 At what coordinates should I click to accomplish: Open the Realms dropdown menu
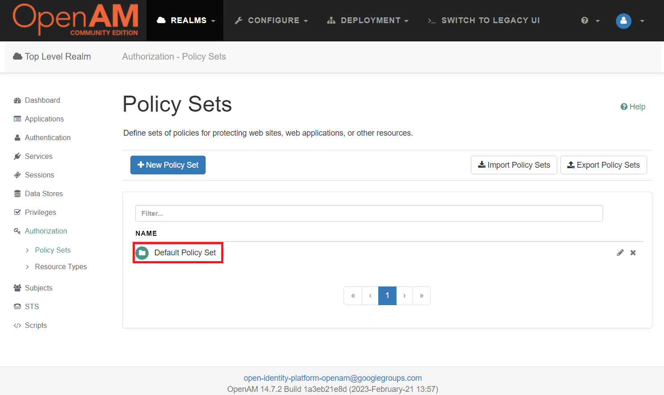point(186,20)
